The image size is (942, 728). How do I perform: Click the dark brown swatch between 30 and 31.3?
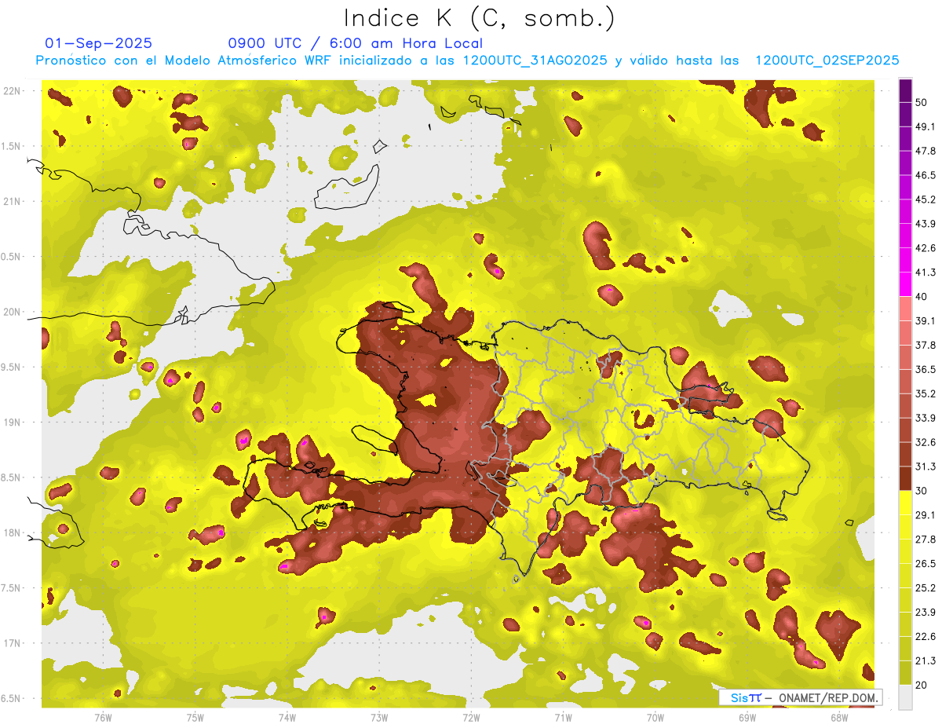tap(905, 479)
